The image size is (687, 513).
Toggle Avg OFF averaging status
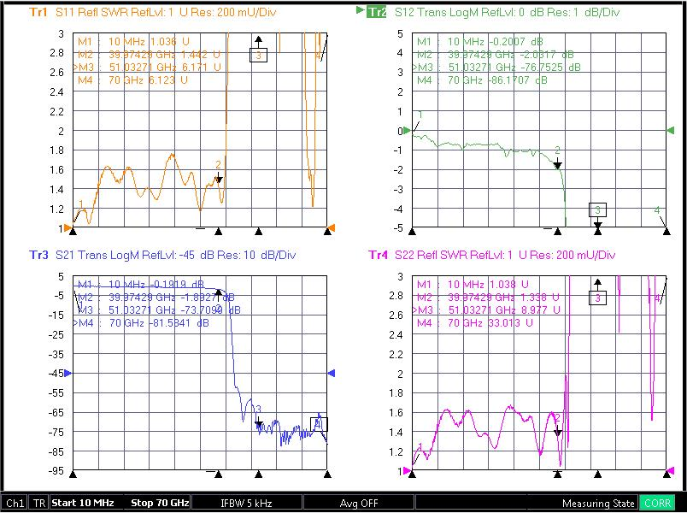[x=358, y=503]
